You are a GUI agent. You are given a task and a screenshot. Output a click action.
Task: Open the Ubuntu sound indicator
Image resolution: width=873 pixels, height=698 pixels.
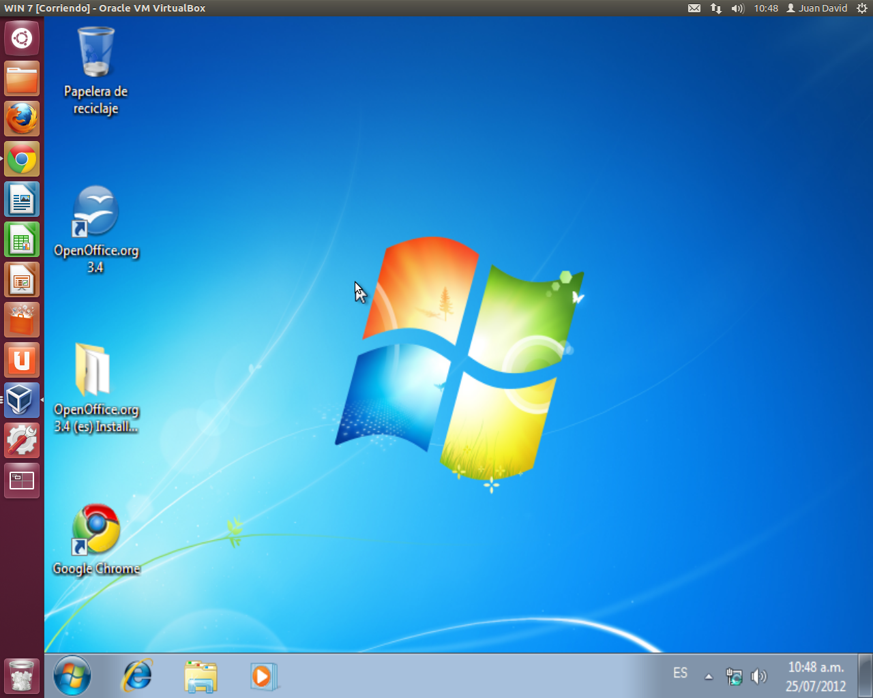(737, 8)
